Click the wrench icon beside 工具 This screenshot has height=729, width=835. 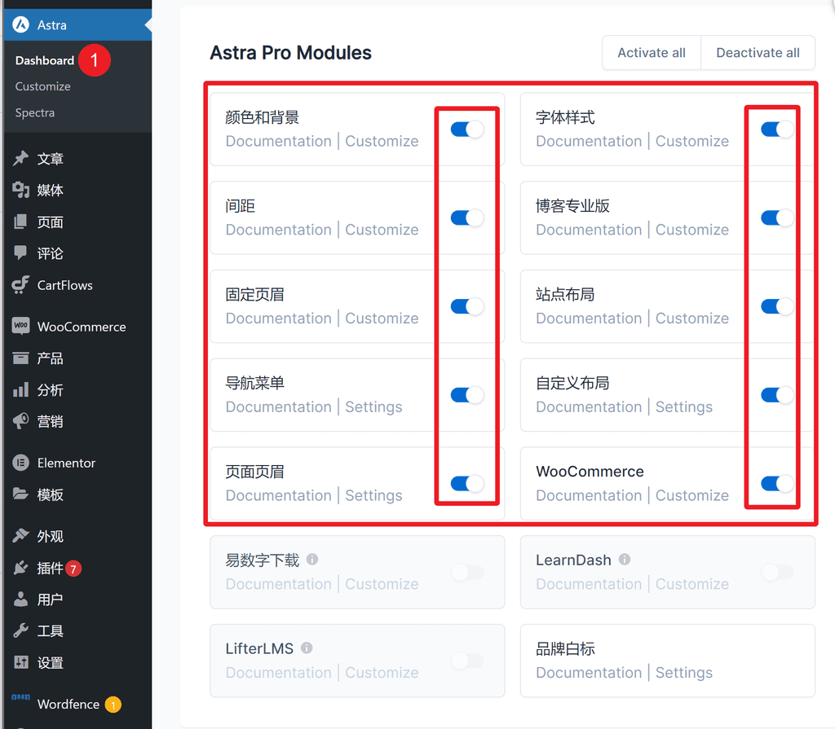20,630
